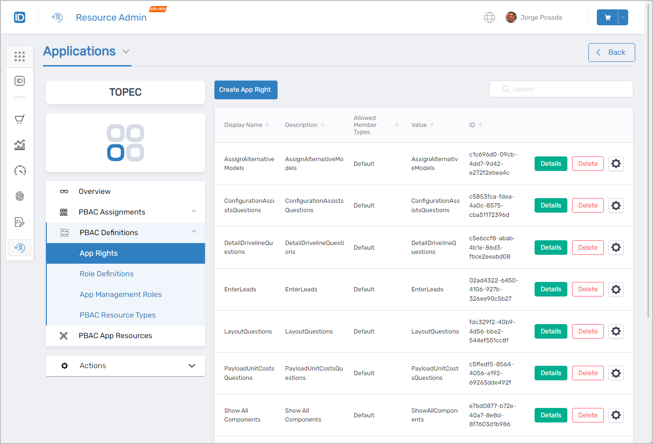Open the analytics chart icon in the sidebar
Viewport: 653px width, 444px height.
pos(19,145)
